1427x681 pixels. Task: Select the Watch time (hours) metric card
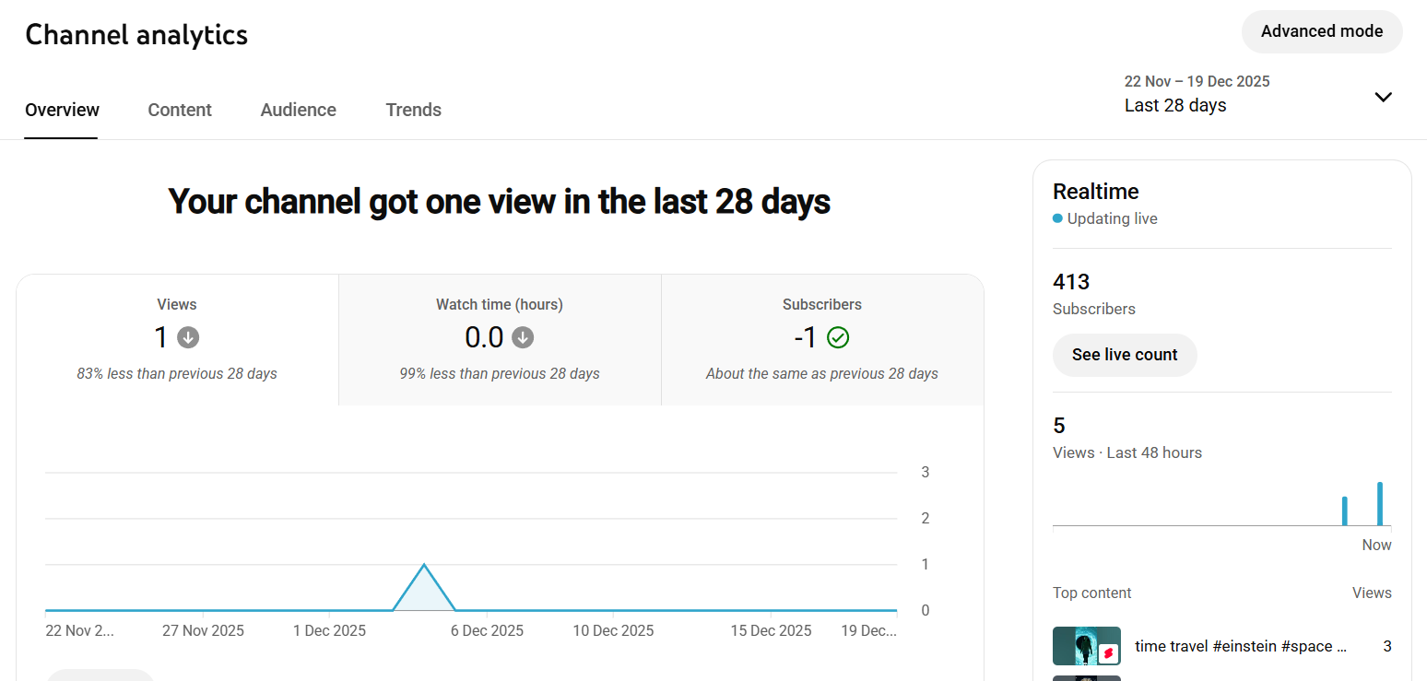coord(500,339)
